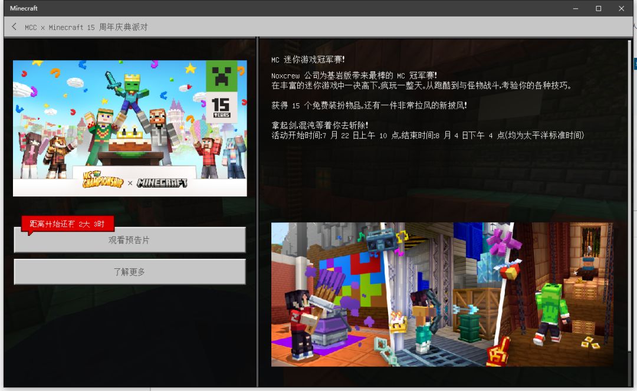Click the event time line starting 活动开始时间
The image size is (637, 391).
428,135
